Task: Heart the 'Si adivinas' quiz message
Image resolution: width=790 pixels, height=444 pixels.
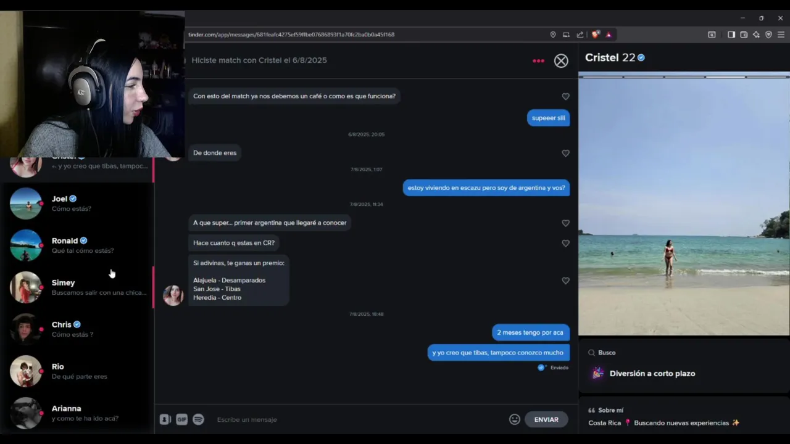Action: click(565, 281)
